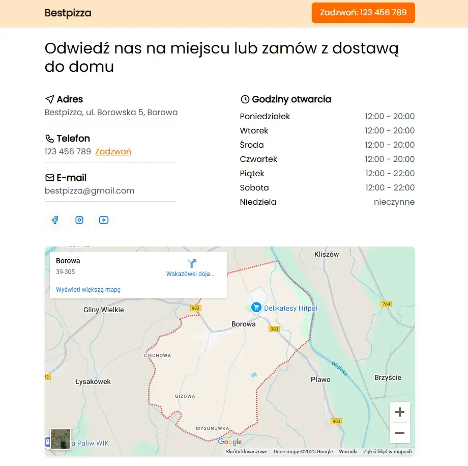The width and height of the screenshot is (468, 466).
Task: Click Zgłoś błąd w mapach link
Action: click(388, 451)
